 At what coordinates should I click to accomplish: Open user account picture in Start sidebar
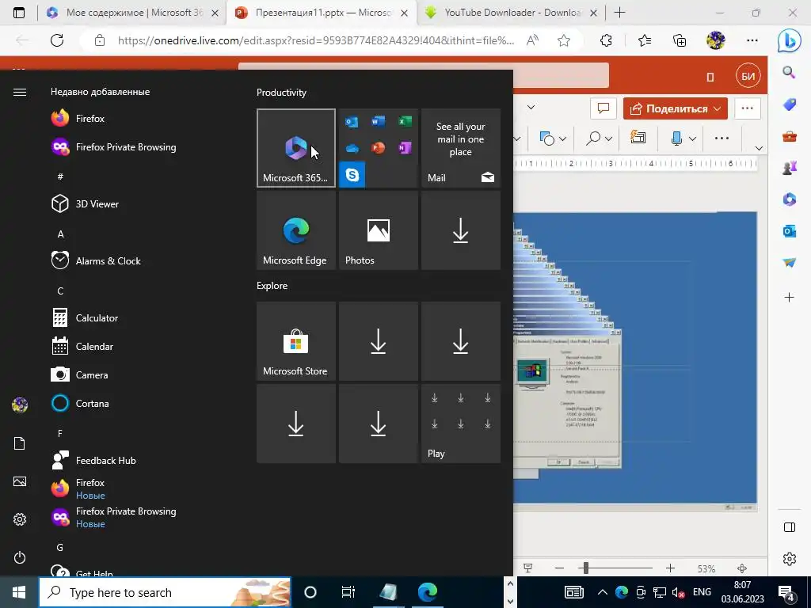[x=20, y=405]
